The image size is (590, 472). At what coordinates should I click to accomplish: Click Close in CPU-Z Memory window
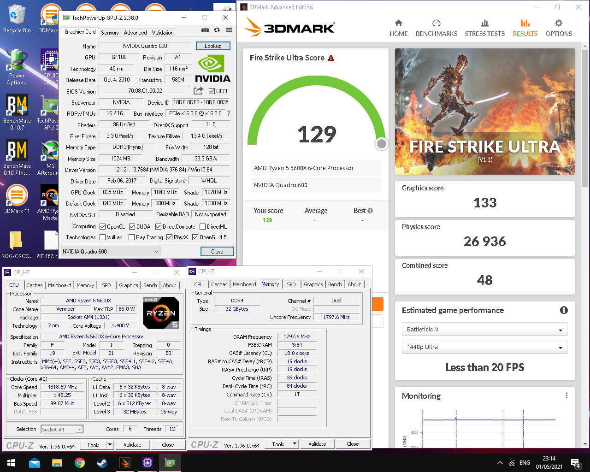click(353, 444)
